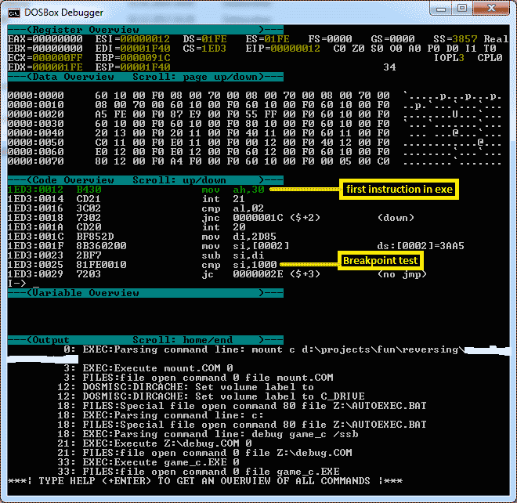Minimize the DOSBox Debugger window
517x503 pixels.
tap(441, 9)
